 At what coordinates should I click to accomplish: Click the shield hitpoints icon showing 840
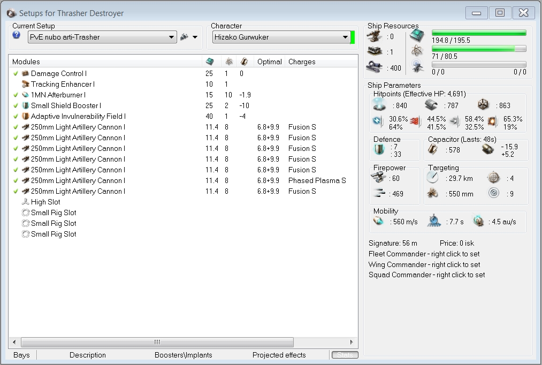379,104
